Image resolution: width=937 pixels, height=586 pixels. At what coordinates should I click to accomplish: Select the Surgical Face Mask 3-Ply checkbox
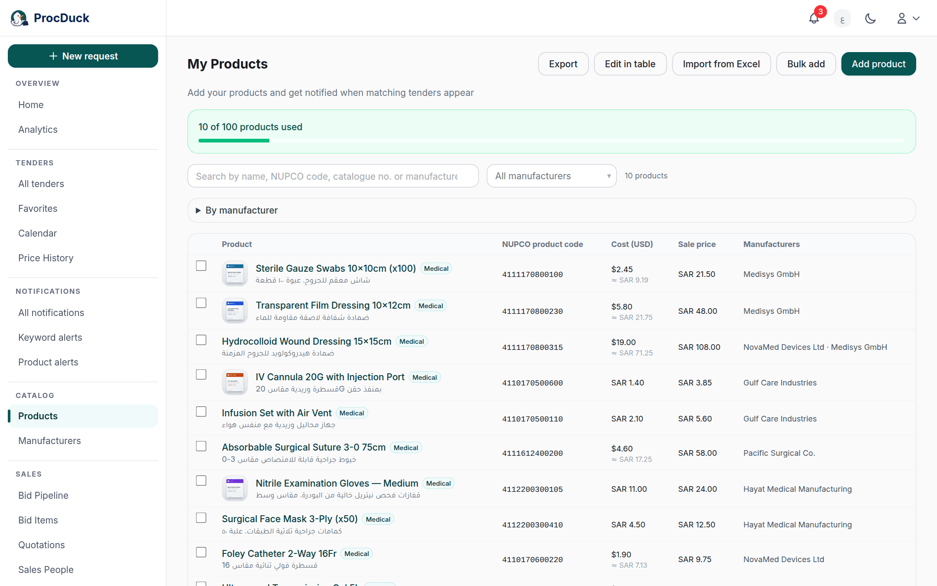tap(201, 517)
